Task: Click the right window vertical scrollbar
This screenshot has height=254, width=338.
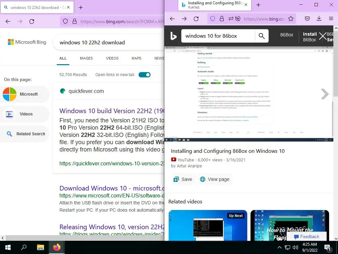Action: pyautogui.click(x=336, y=64)
